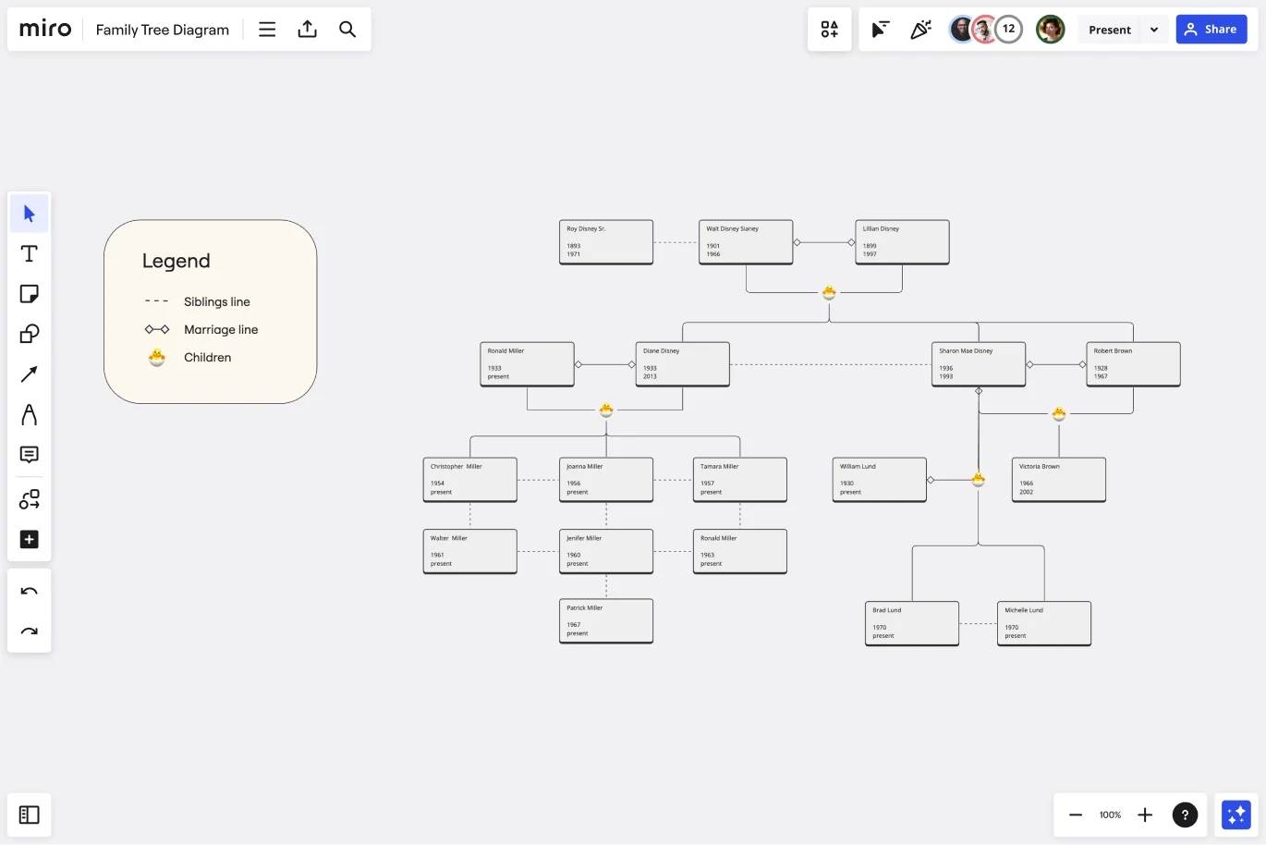Image resolution: width=1266 pixels, height=845 pixels.
Task: Choose the Pen drawing tool
Action: 30,414
